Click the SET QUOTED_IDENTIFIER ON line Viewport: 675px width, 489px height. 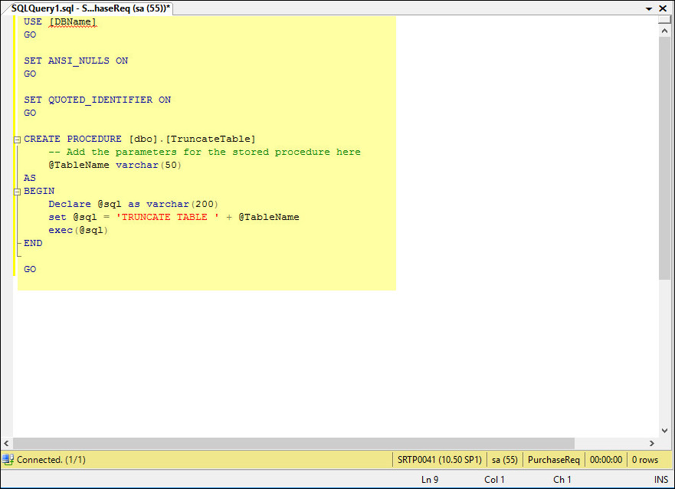pyautogui.click(x=97, y=100)
